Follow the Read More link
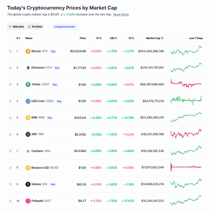Screen dimensions: 209x212 (121, 15)
